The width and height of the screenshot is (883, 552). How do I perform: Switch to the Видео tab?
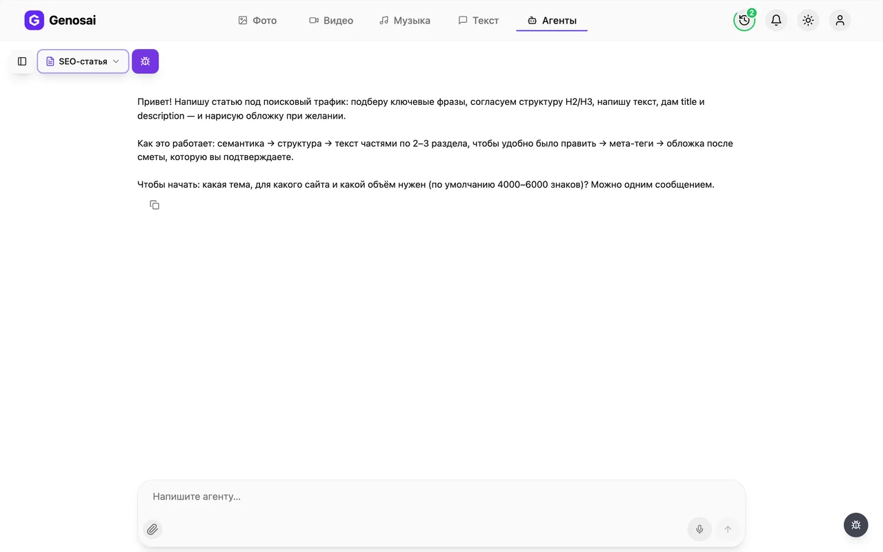click(331, 21)
